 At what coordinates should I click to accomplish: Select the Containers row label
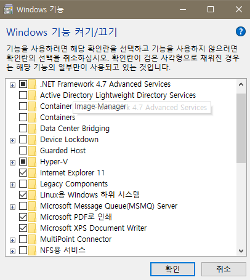point(58,118)
